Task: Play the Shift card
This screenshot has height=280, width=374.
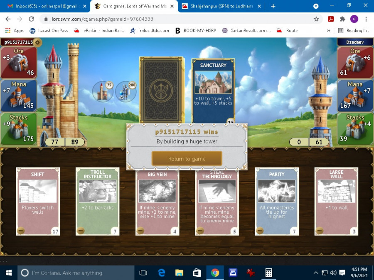Action: (x=38, y=202)
